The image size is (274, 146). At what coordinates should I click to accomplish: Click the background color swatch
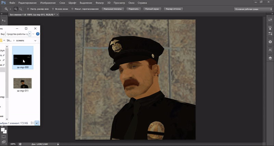point(5,132)
